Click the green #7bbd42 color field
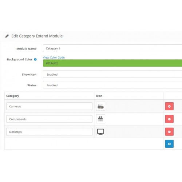Viewport: 182px width, 182px height. [x=112, y=63]
